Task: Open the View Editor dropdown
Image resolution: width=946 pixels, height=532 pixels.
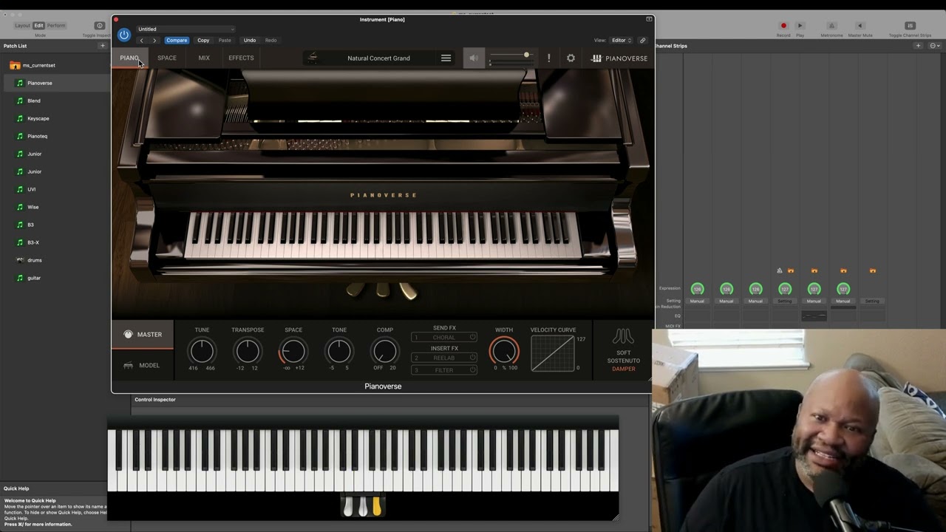Action: click(621, 41)
